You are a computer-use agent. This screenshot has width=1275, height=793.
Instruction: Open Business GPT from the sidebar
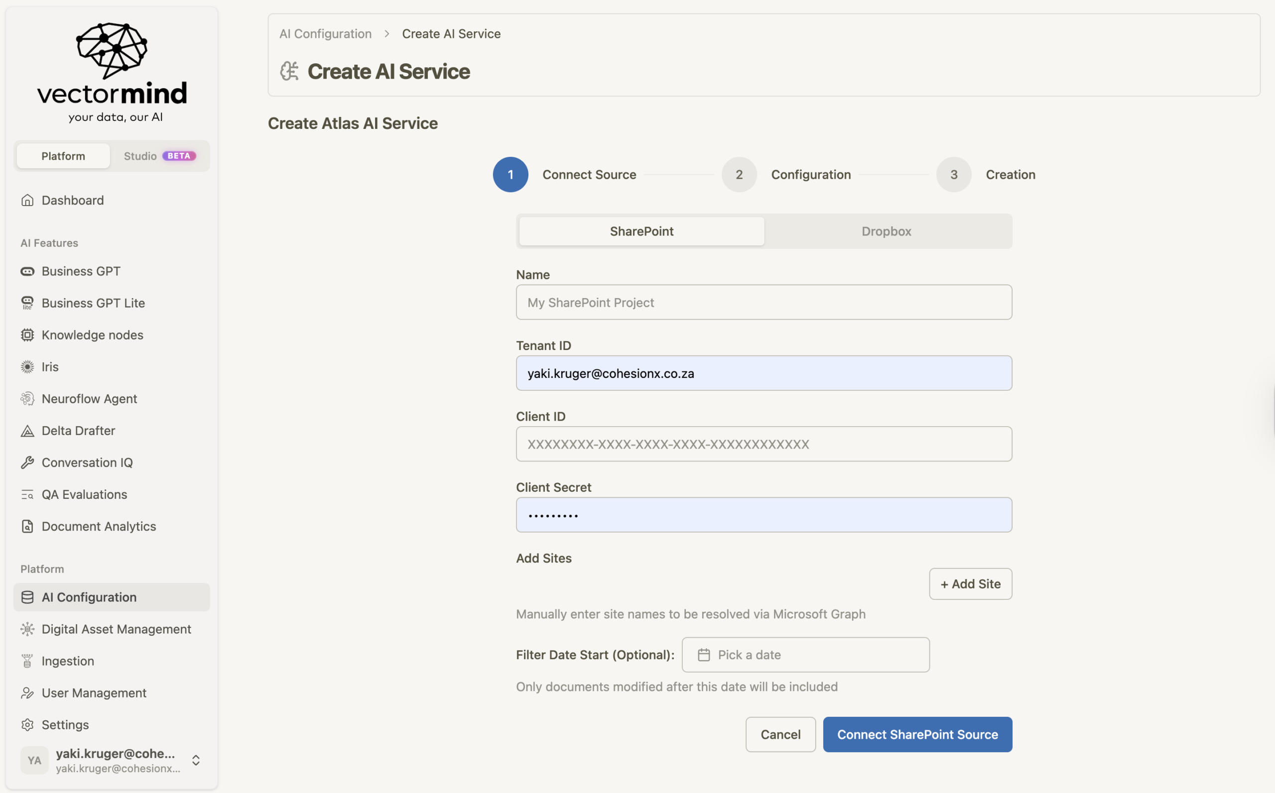[x=112, y=271]
